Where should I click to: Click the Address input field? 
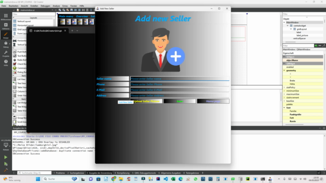pyautogui.click(x=180, y=96)
